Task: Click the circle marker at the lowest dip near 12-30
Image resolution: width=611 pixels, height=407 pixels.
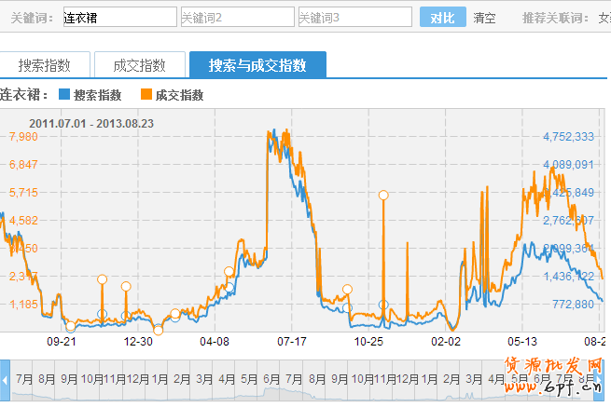Action: click(158, 330)
